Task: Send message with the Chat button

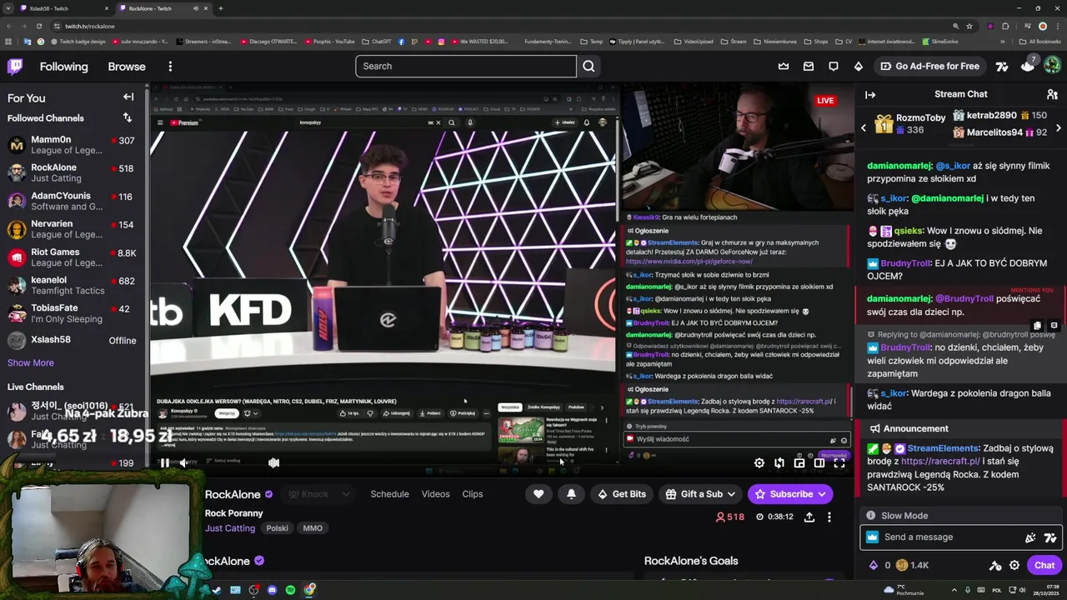Action: click(x=1044, y=565)
